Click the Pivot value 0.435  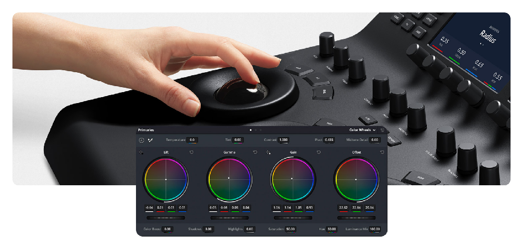tap(329, 140)
